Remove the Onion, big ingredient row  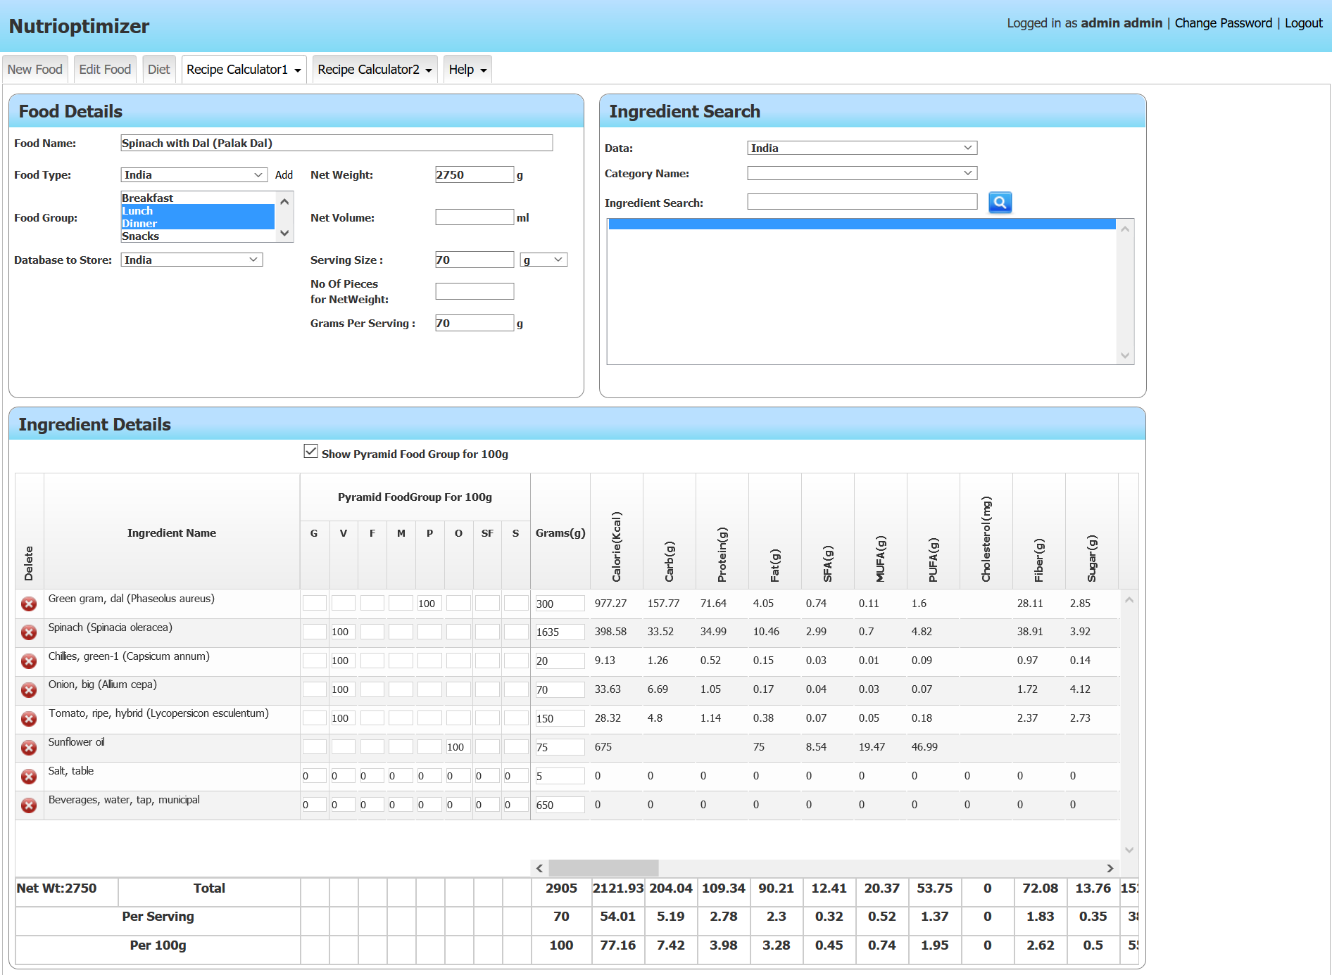29,690
